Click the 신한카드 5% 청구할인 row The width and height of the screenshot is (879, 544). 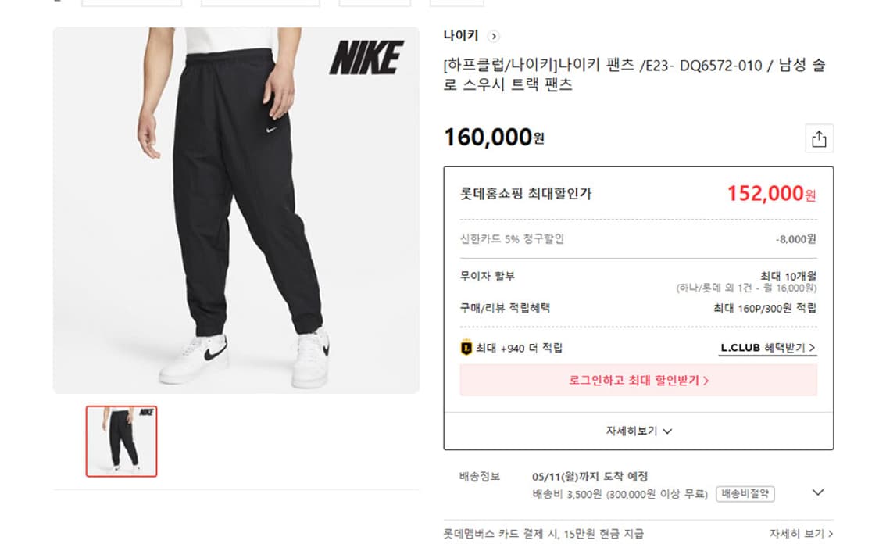pos(513,239)
